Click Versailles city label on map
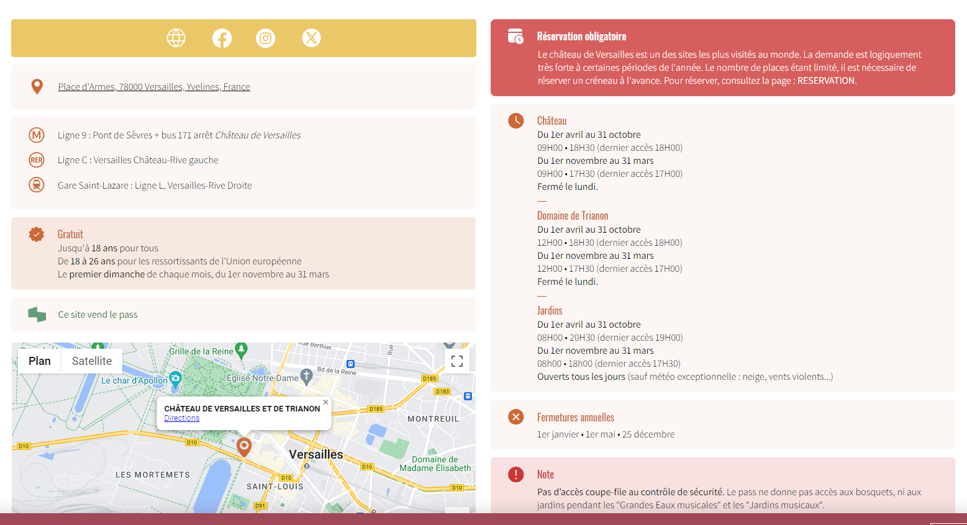967x525 pixels. pyautogui.click(x=316, y=454)
